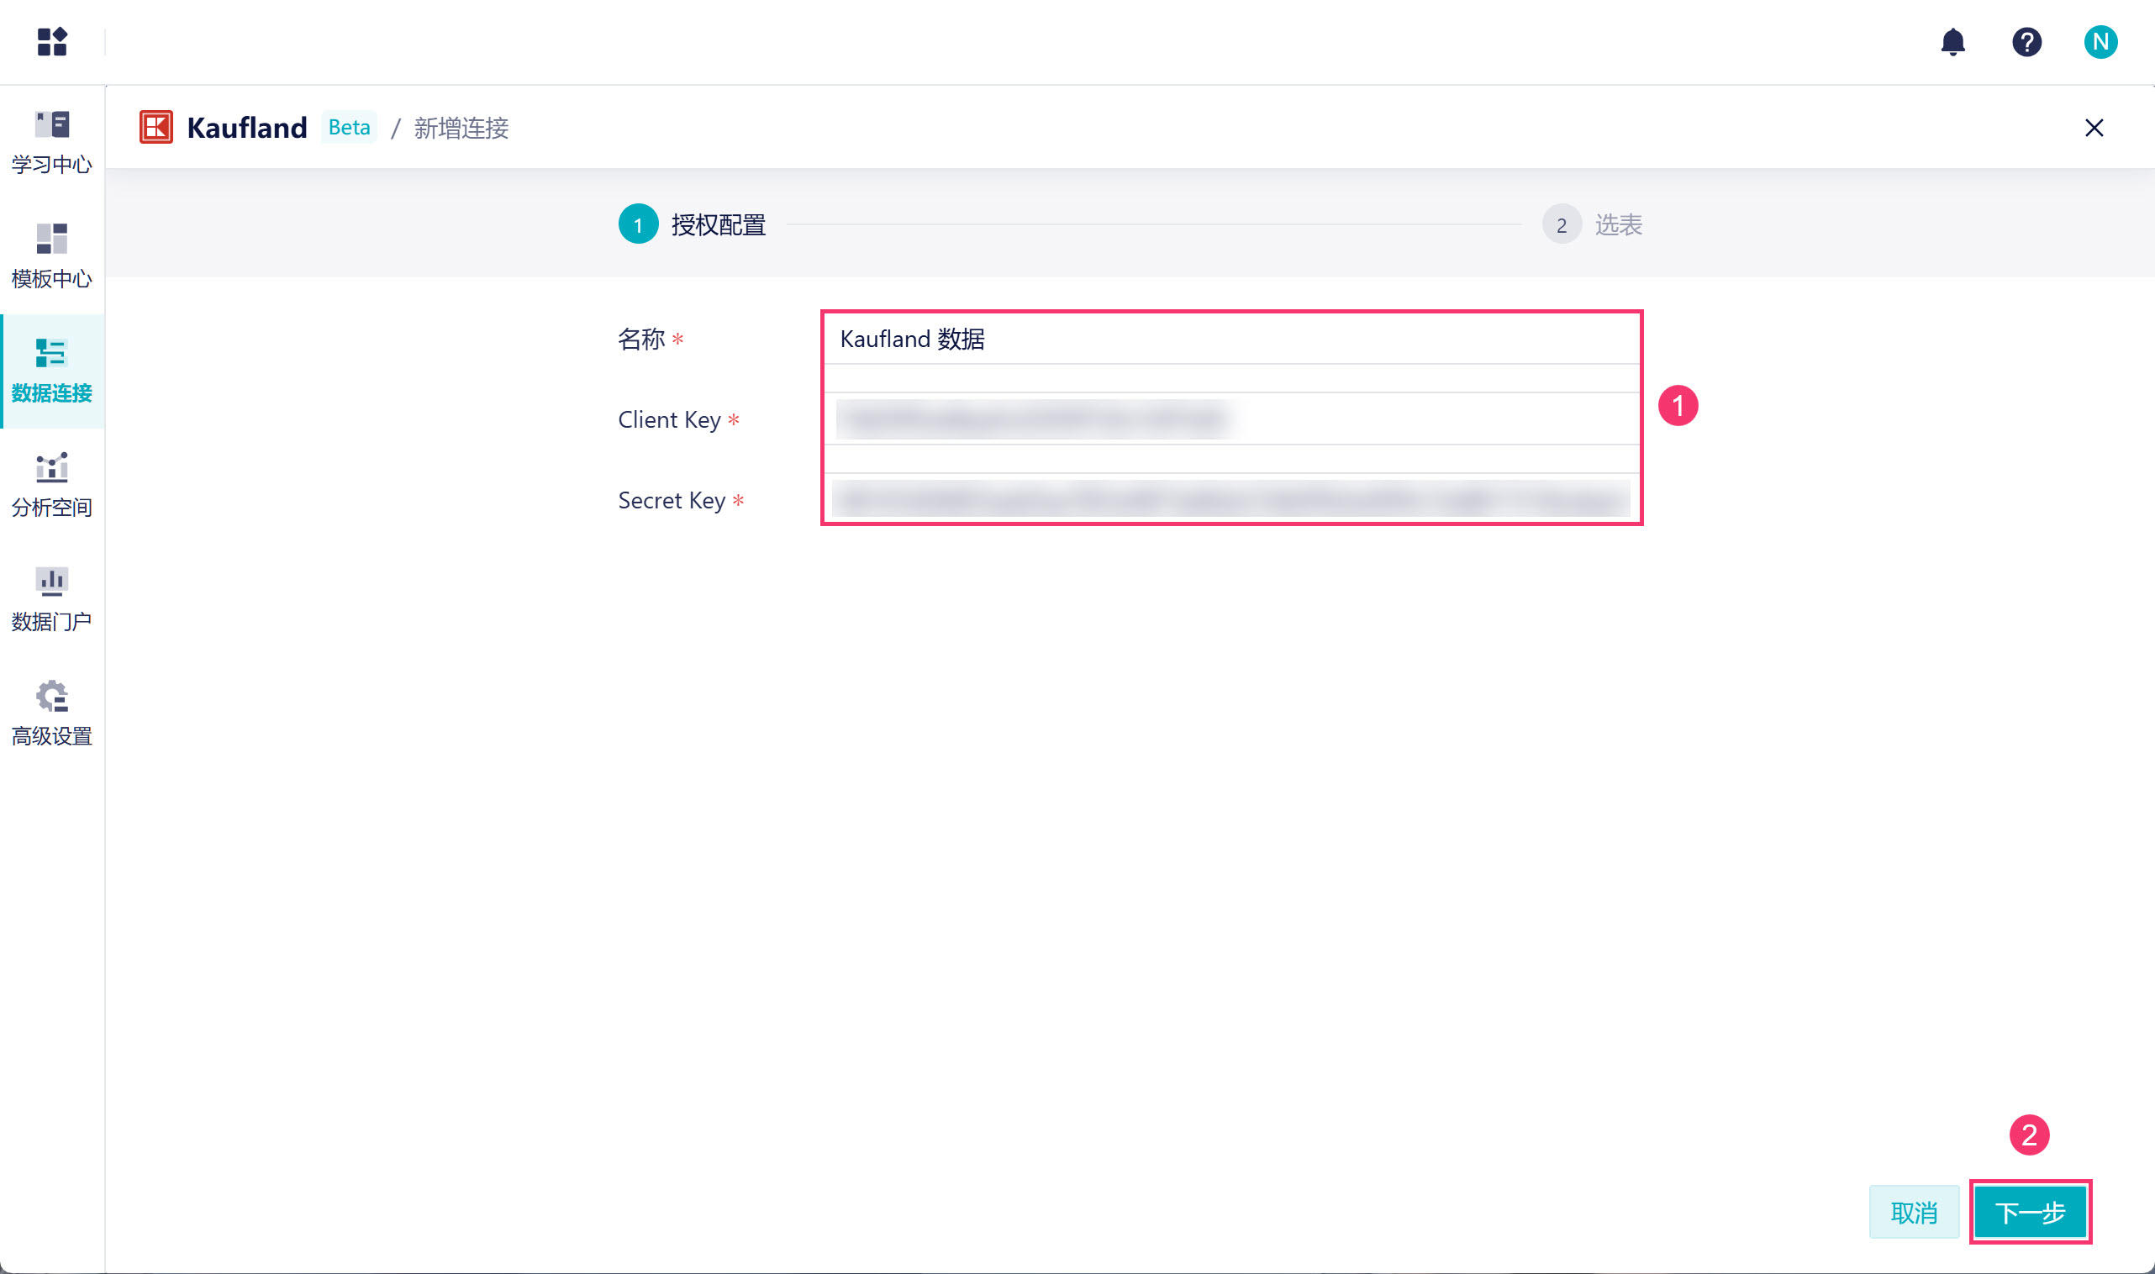Click the 取消 button
The image size is (2155, 1274).
click(1914, 1212)
